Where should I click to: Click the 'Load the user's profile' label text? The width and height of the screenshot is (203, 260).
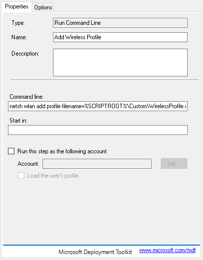click(x=53, y=176)
